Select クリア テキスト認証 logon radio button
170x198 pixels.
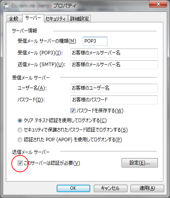point(20,121)
